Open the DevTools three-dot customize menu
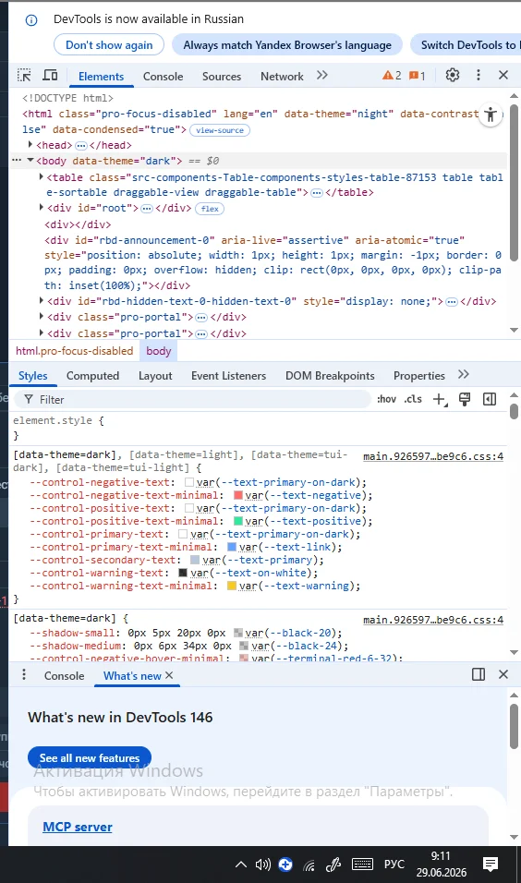Screen dimensions: 521x883 479,76
